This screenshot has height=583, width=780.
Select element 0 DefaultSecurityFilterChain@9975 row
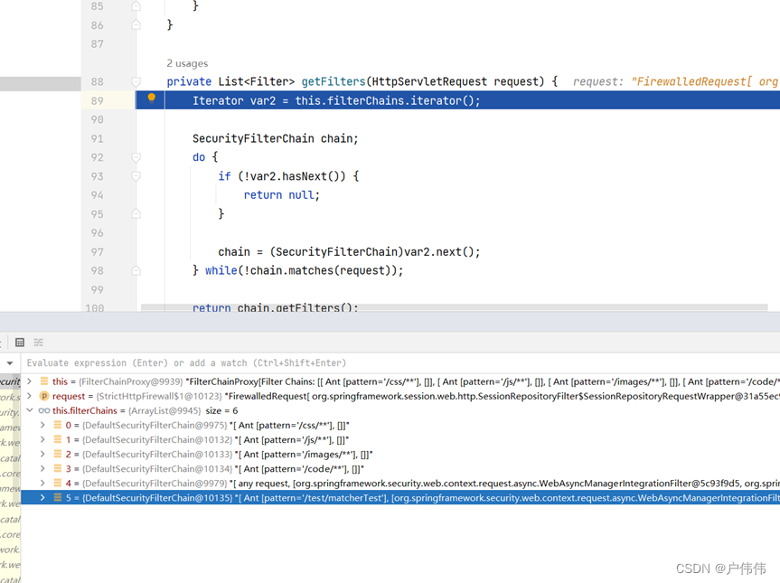400,425
